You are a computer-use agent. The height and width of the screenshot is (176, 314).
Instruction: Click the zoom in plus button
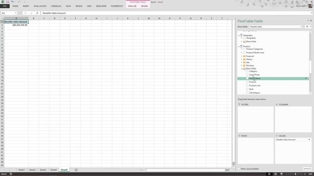coord(305,174)
